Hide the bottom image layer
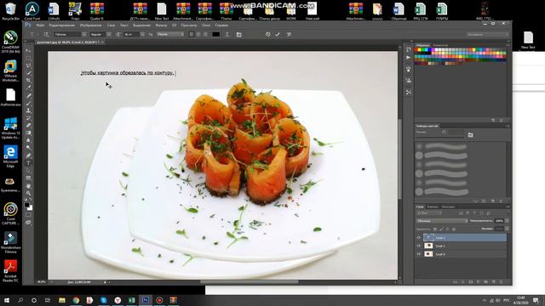 tap(419, 254)
